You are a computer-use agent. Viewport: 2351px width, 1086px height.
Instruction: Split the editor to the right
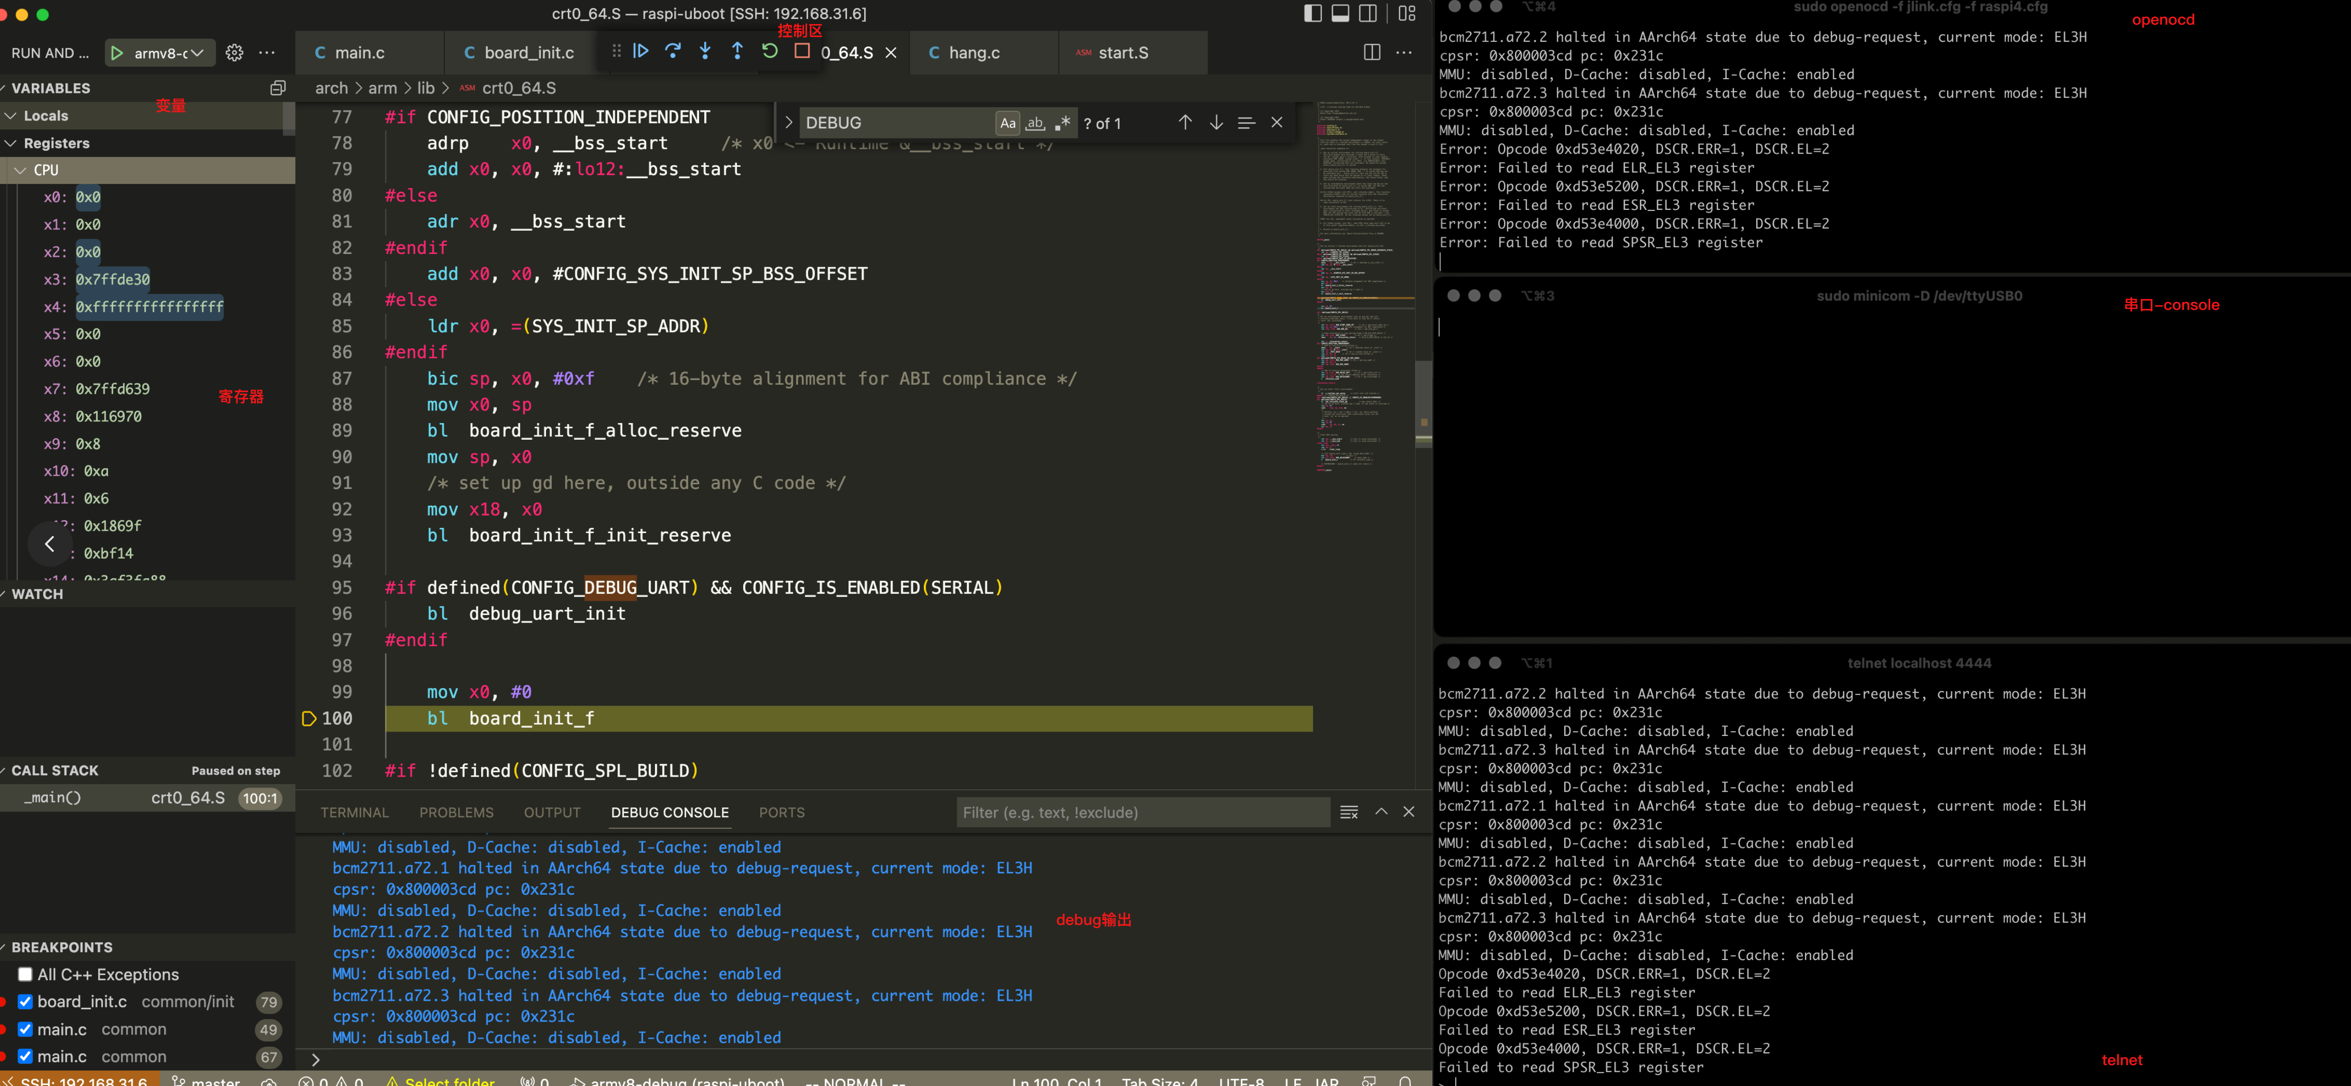pos(1371,52)
